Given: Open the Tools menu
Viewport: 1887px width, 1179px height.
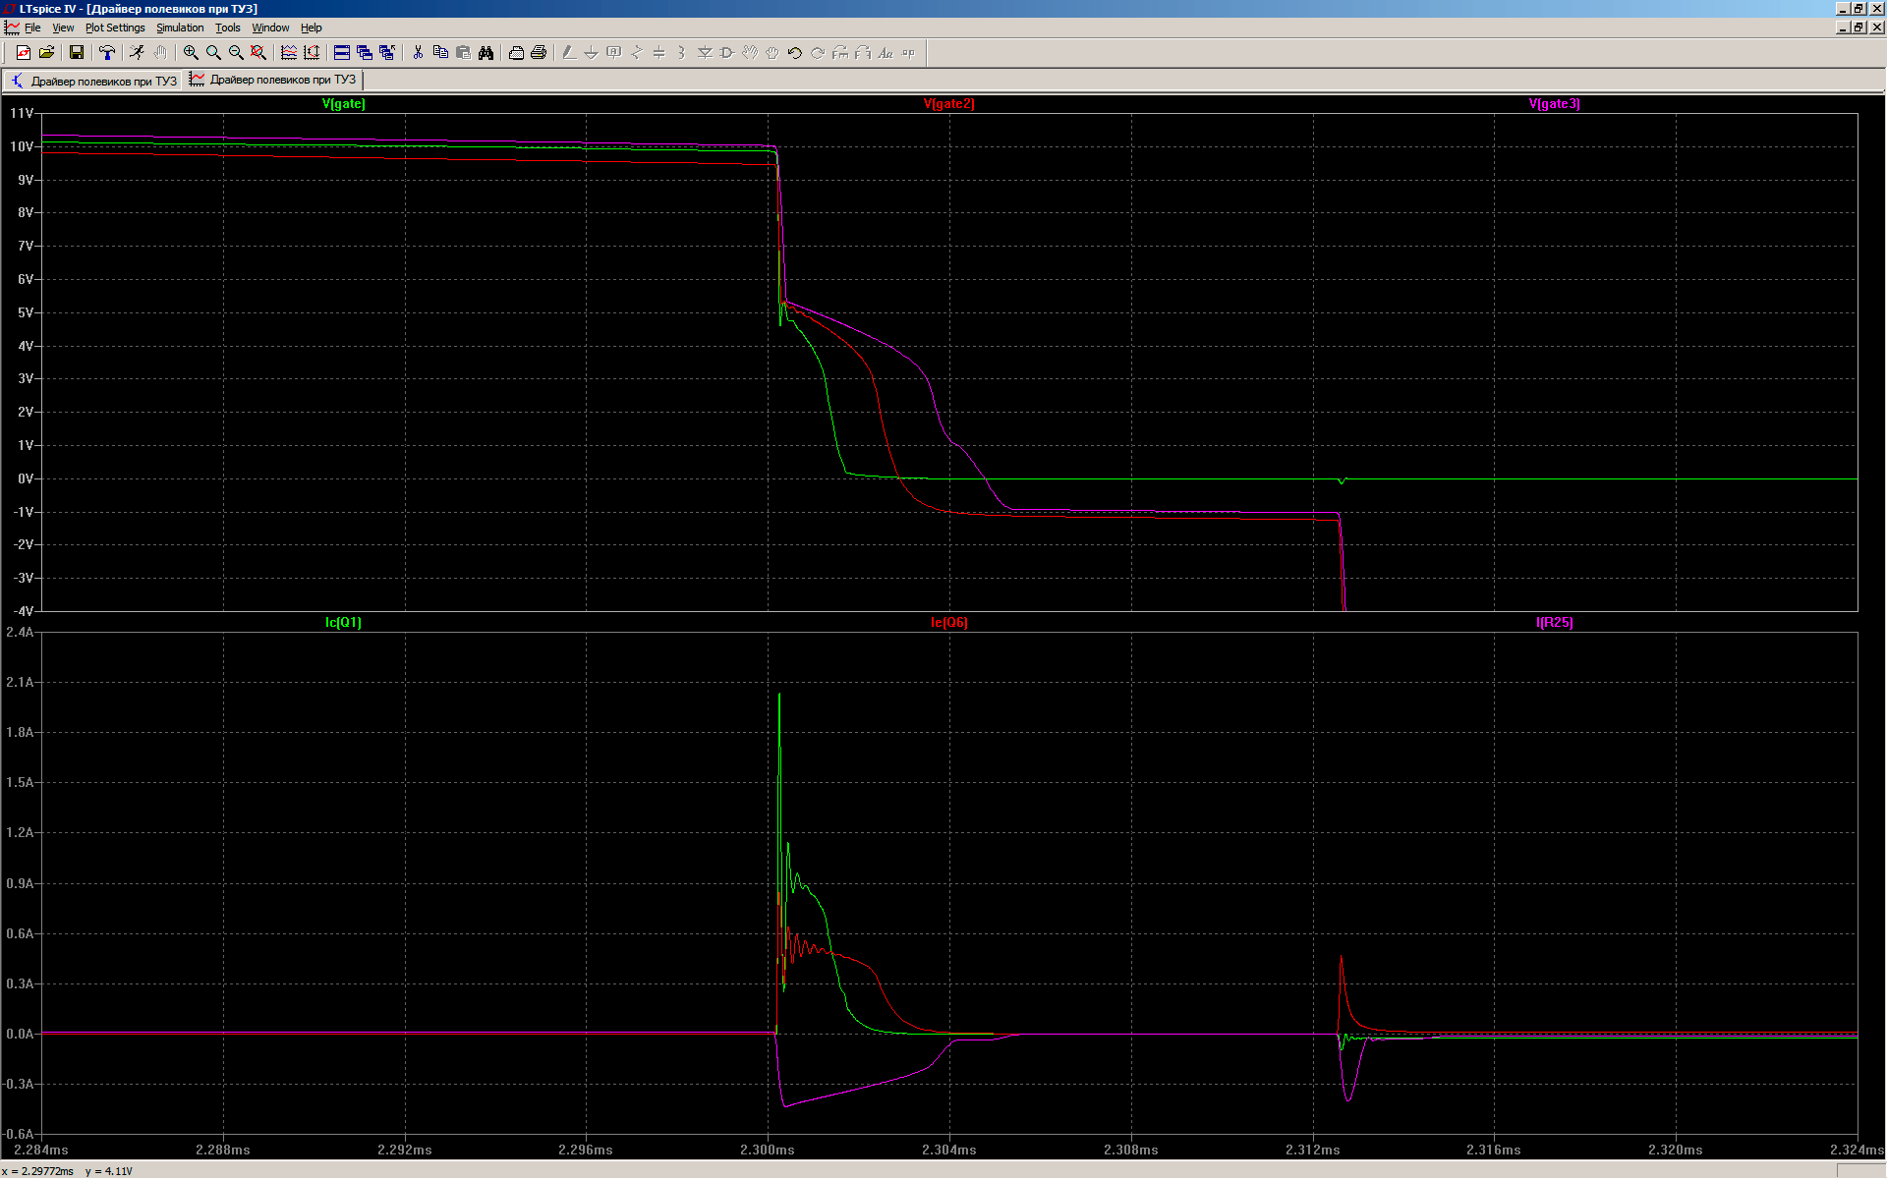Looking at the screenshot, I should (x=228, y=28).
